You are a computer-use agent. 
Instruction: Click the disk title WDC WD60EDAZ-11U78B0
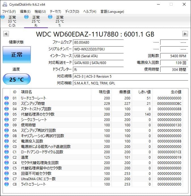pyautogui.click(x=77, y=34)
